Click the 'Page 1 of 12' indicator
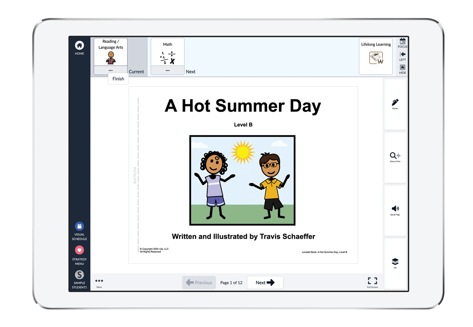 click(x=231, y=282)
